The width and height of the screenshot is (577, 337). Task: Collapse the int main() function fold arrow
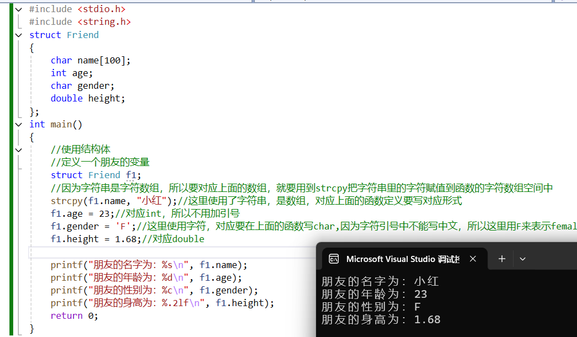coord(18,125)
